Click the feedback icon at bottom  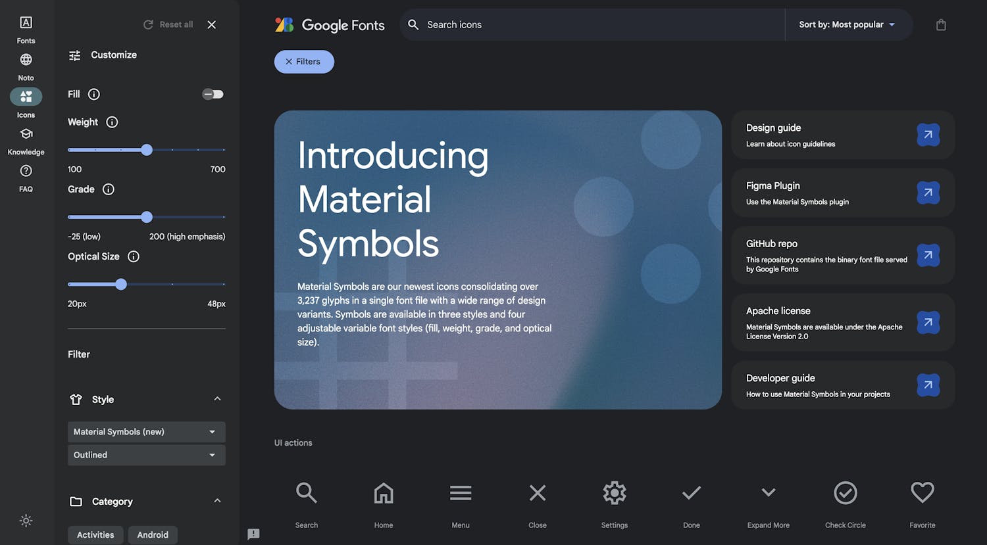point(253,534)
